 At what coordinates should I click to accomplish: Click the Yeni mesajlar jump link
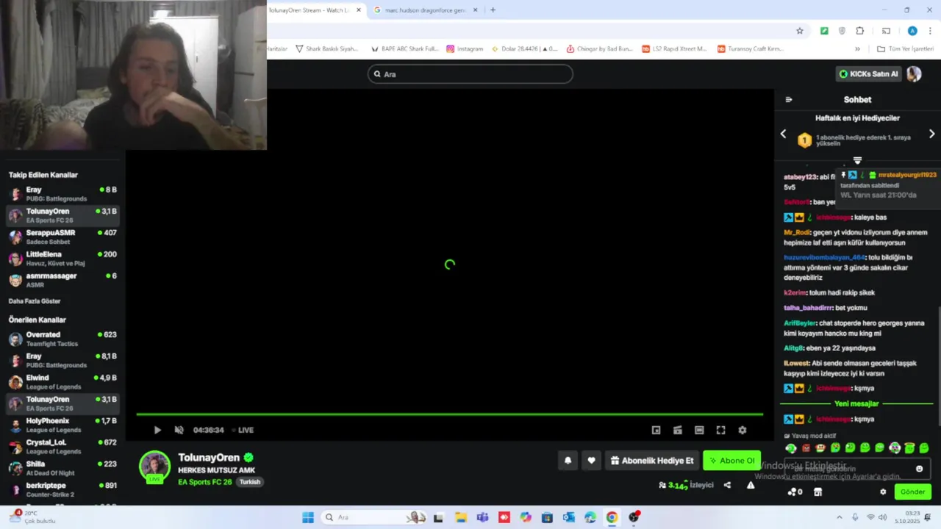[856, 403]
